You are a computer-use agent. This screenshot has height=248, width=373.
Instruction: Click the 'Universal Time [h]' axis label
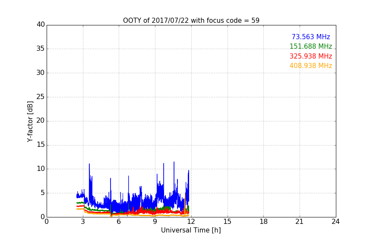191,230
